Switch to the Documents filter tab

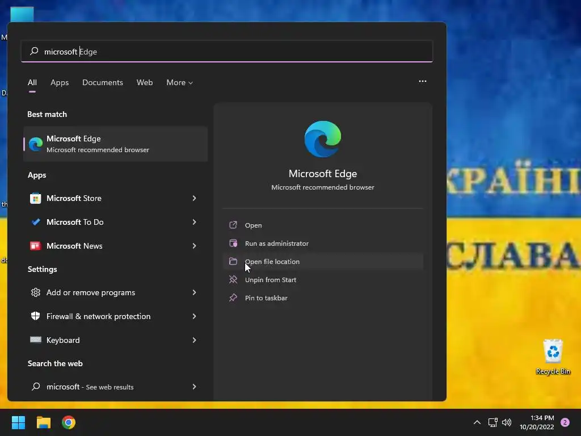point(103,82)
